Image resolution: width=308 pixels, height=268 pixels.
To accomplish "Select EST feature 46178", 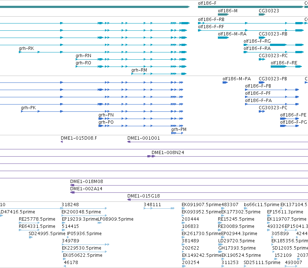I will pos(65,266).
